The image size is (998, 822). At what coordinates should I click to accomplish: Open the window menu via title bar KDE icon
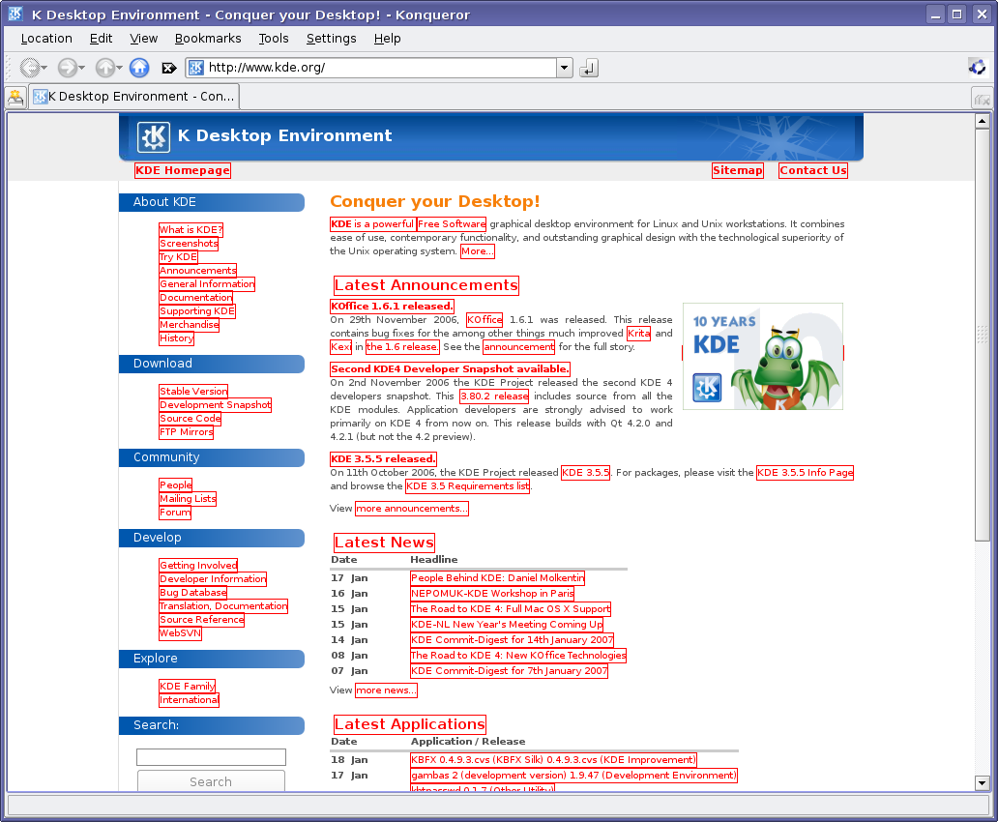(15, 14)
